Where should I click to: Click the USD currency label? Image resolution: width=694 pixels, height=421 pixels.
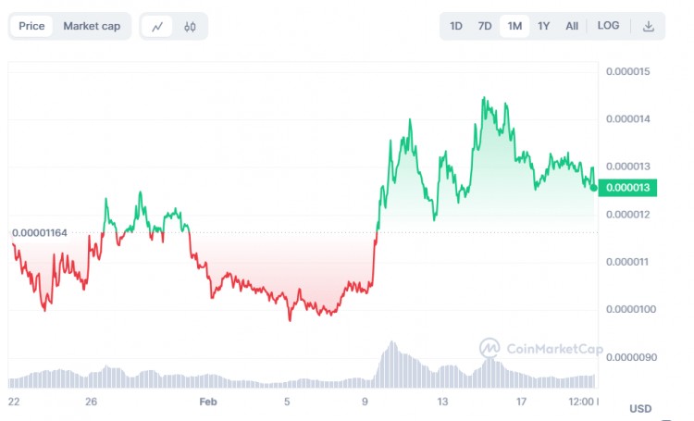641,408
